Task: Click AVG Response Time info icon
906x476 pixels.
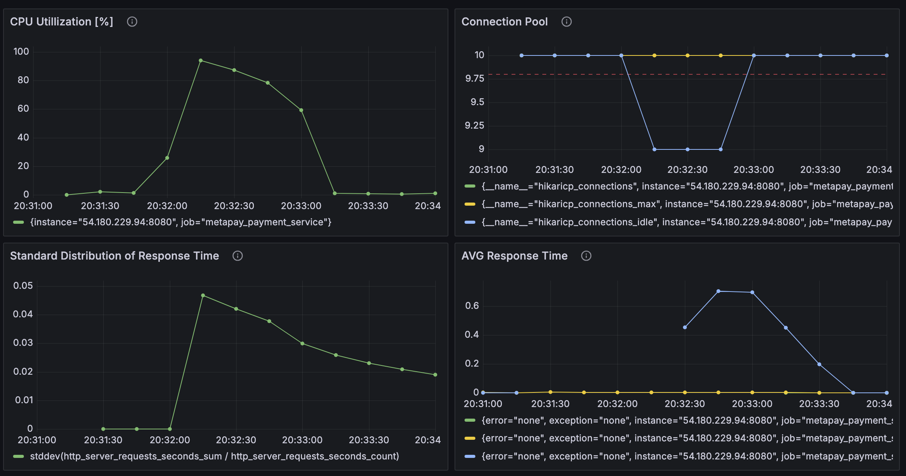Action: point(586,256)
